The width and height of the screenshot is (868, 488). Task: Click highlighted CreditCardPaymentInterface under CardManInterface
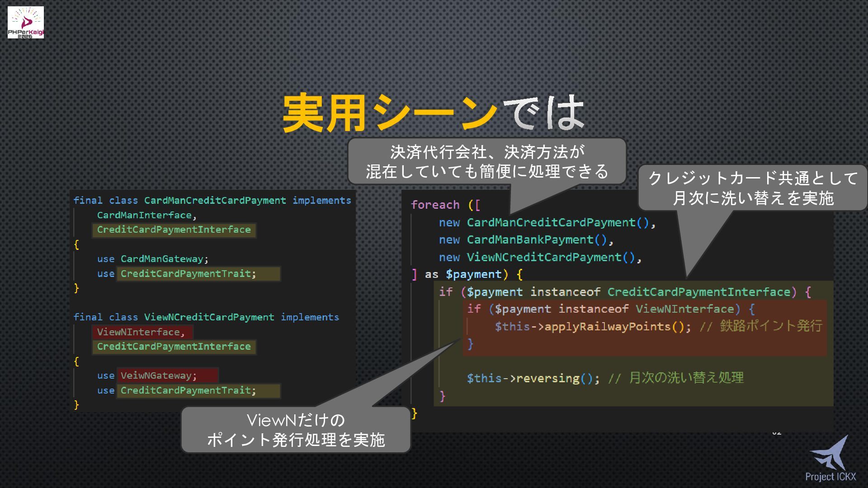pos(174,230)
